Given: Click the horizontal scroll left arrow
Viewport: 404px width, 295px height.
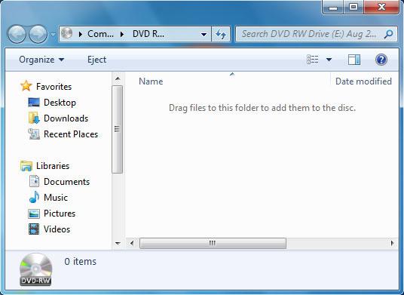Looking at the screenshot, I should coord(132,243).
